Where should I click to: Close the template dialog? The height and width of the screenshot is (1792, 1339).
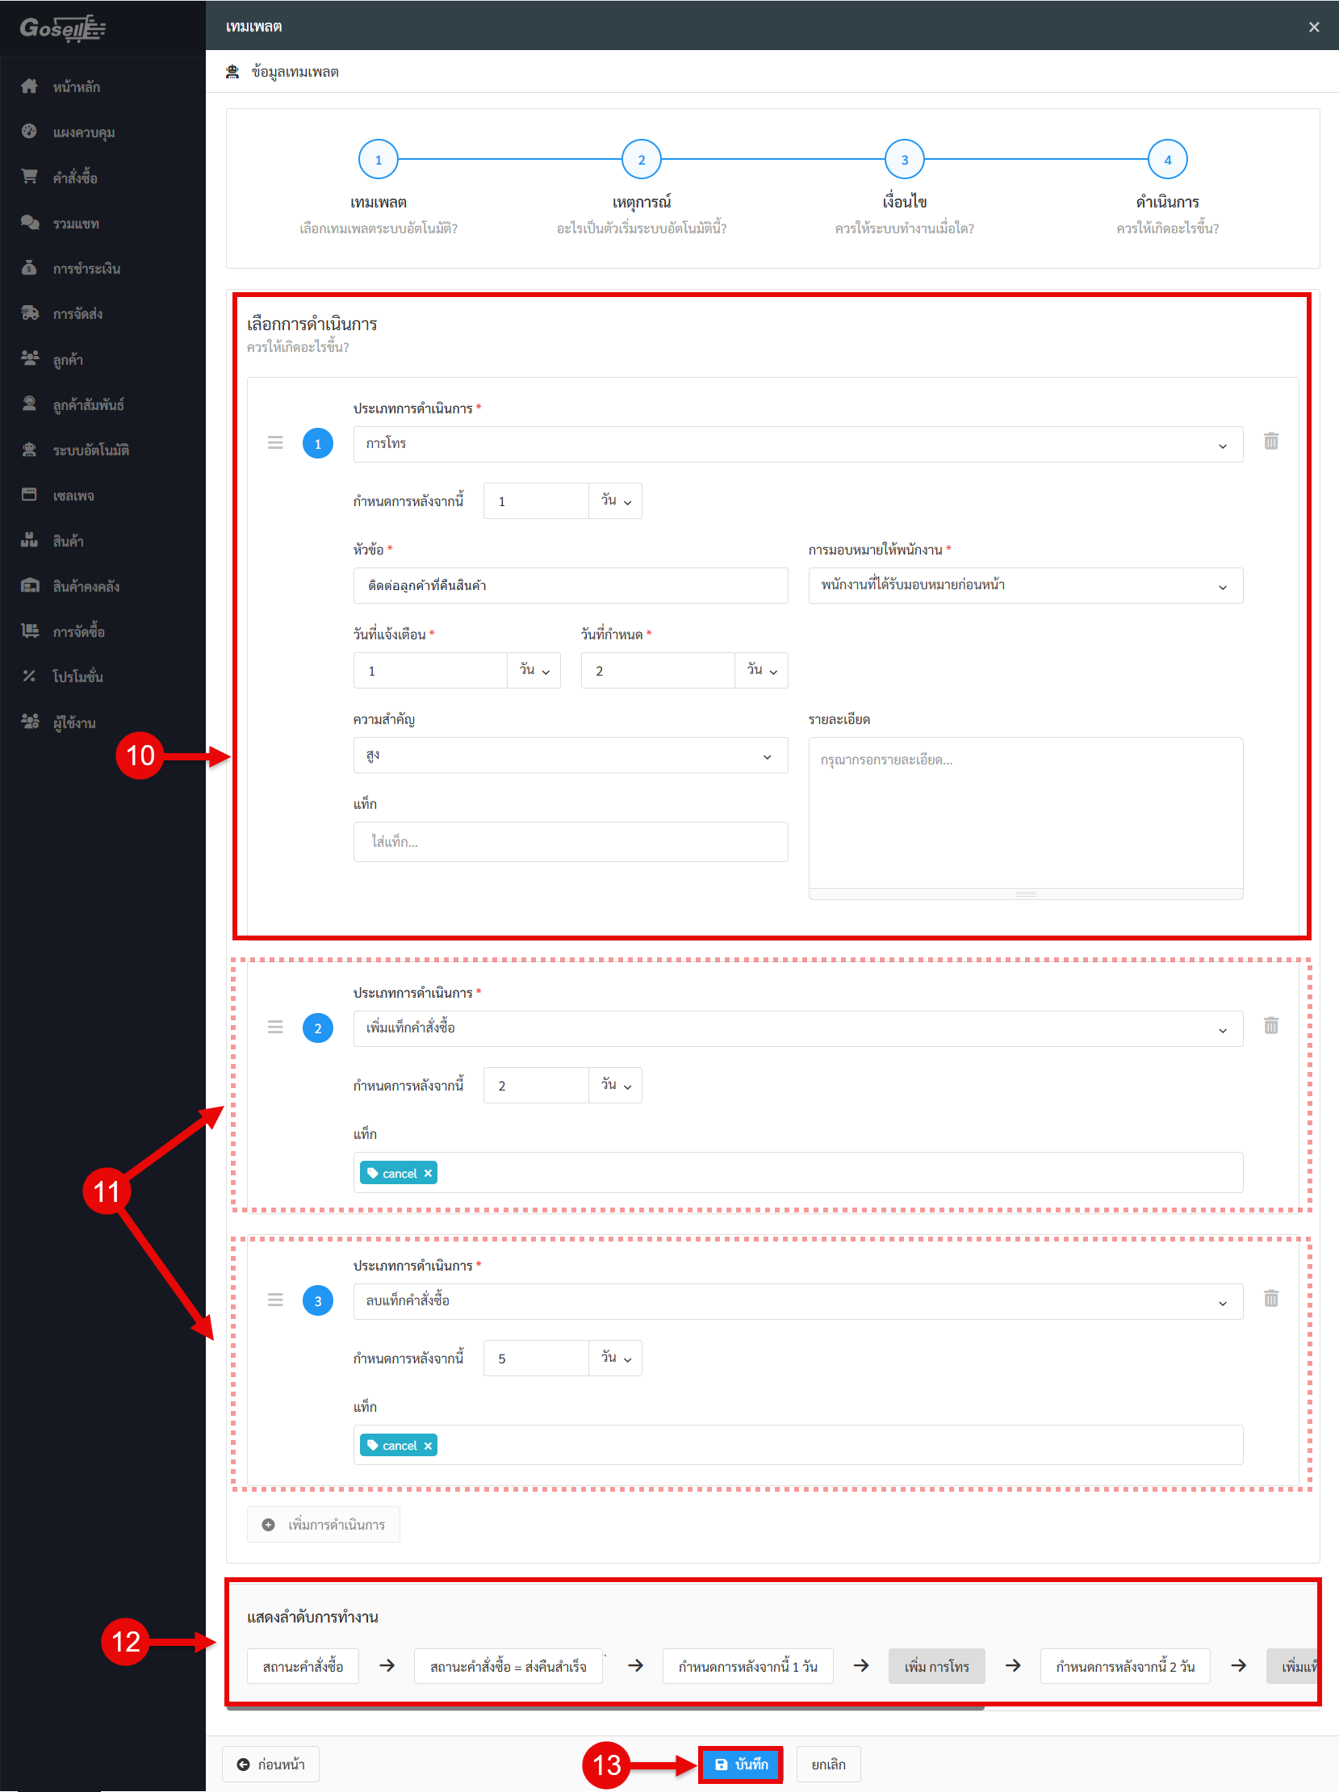(x=1313, y=27)
